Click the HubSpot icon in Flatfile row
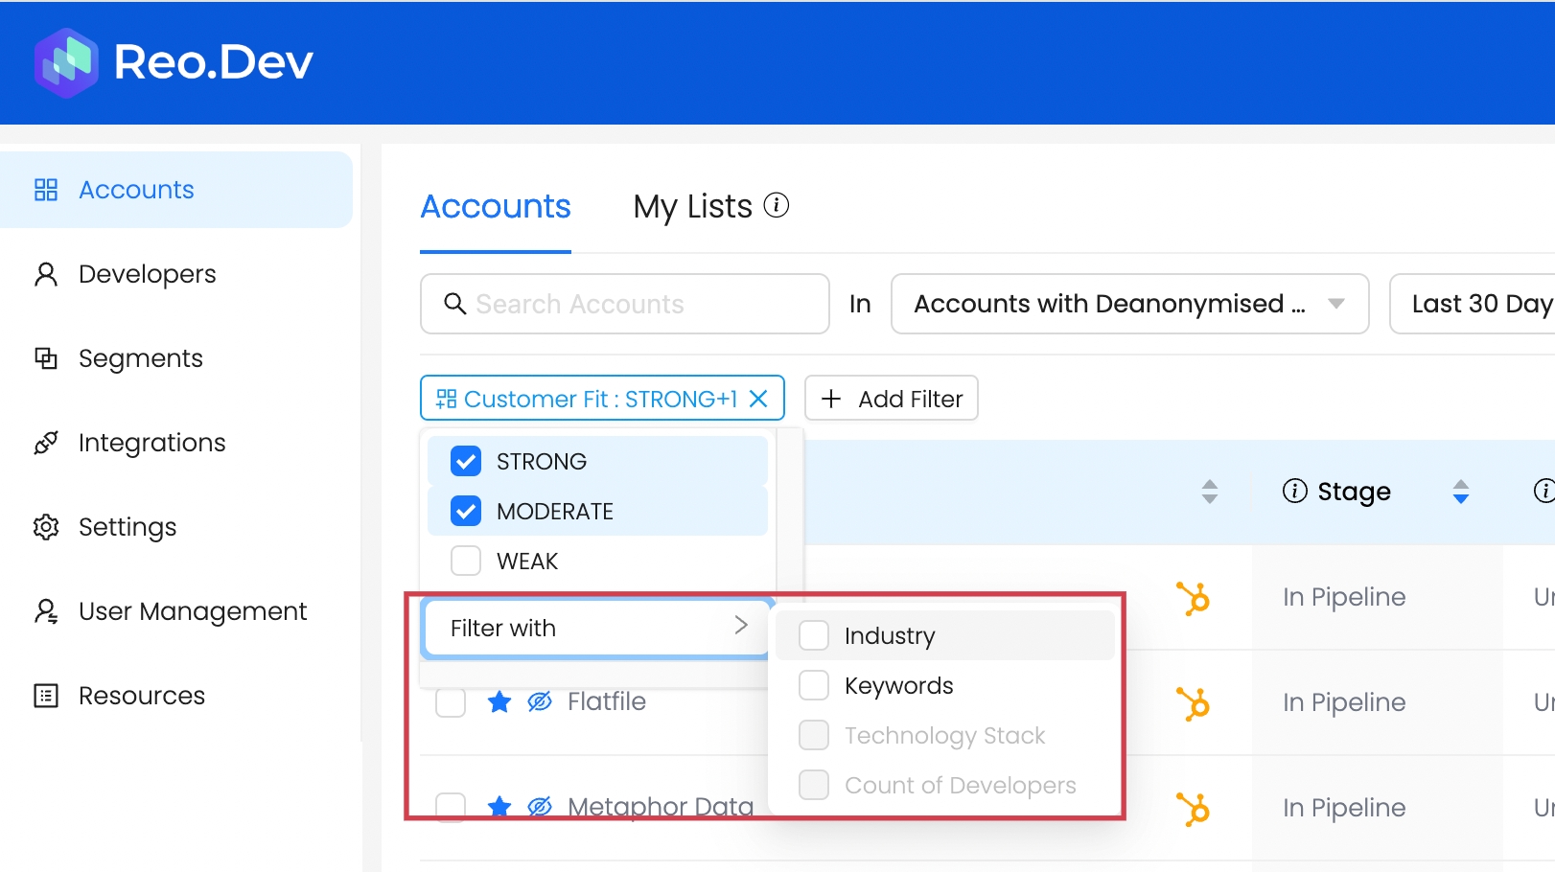1555x872 pixels. (x=1194, y=703)
